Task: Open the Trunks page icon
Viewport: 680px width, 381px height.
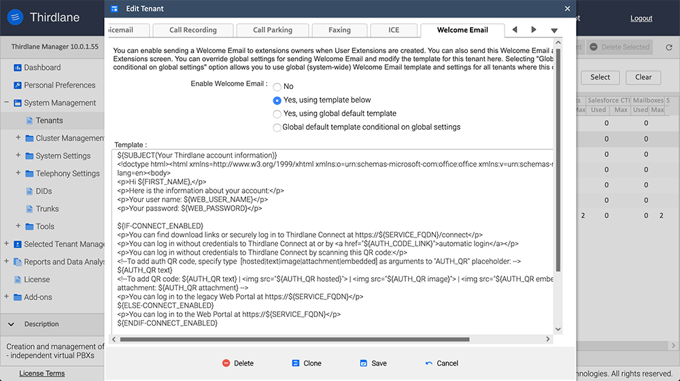Action: (x=29, y=209)
